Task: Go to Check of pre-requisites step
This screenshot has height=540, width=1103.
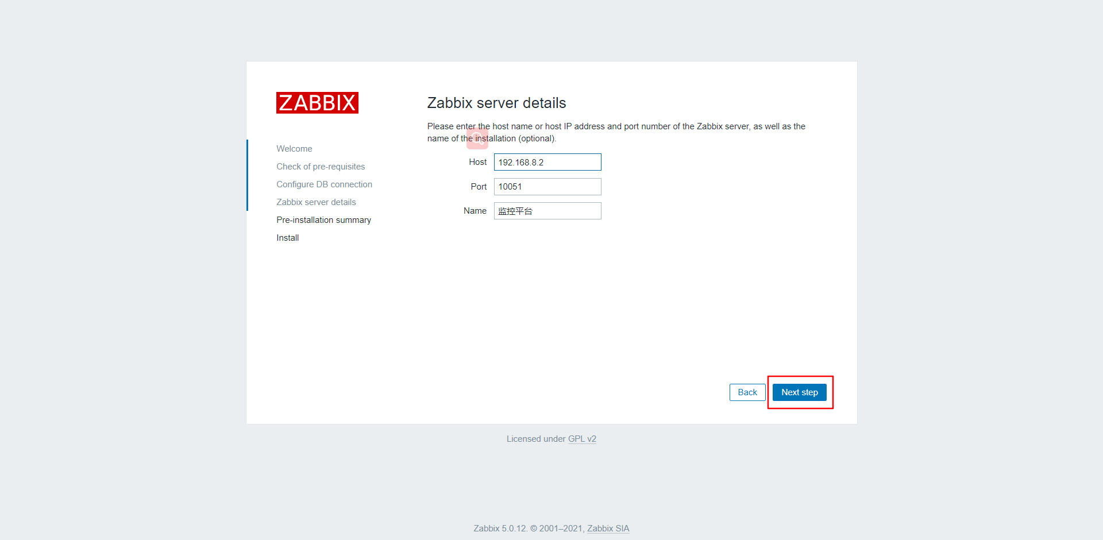Action: coord(321,167)
